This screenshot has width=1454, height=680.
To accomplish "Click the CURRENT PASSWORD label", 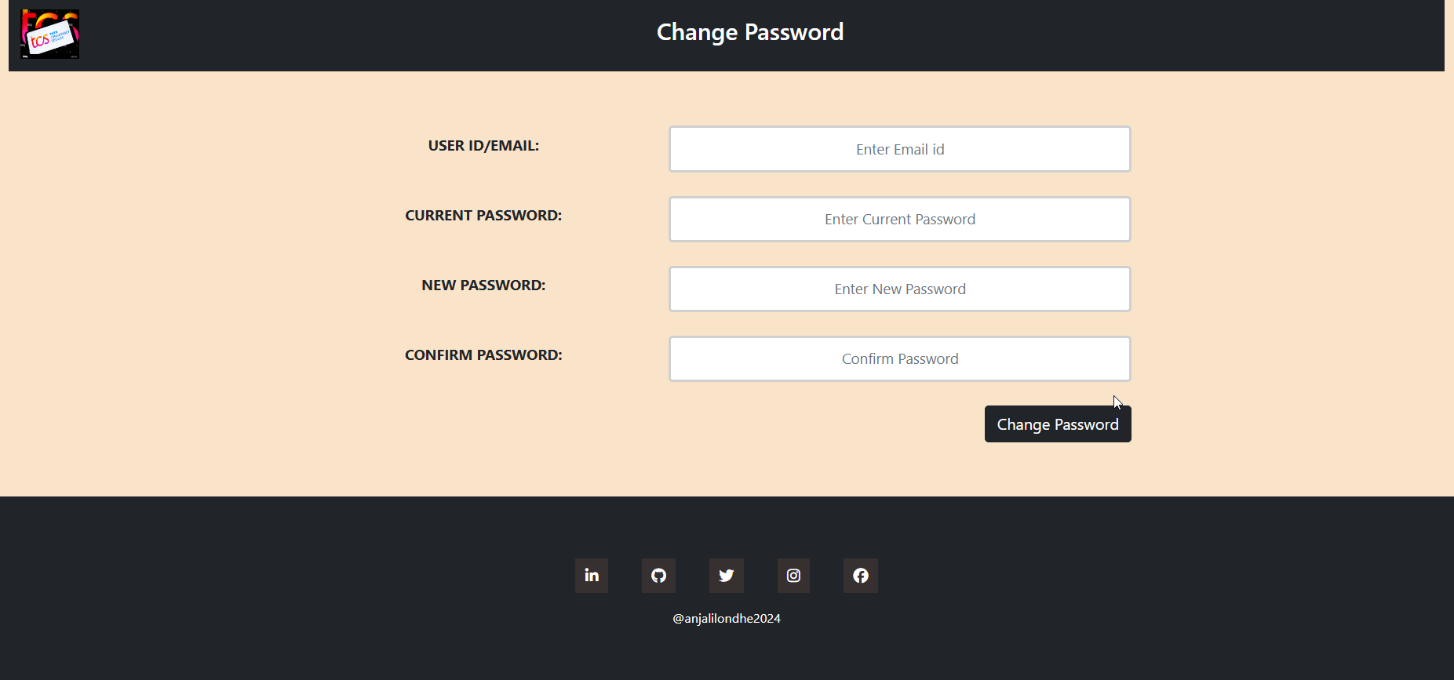I will tap(483, 216).
